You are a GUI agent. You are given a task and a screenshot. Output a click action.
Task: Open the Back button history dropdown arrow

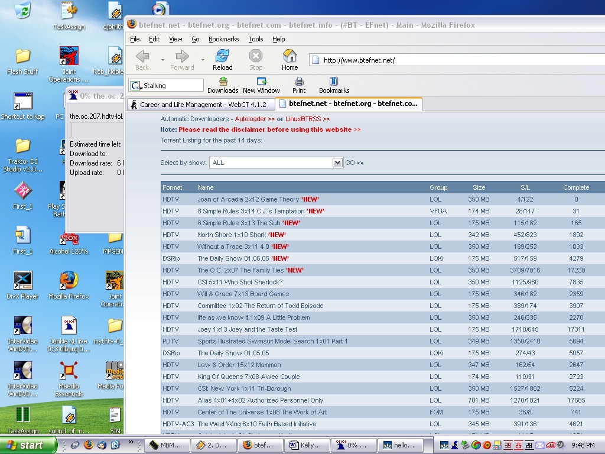click(162, 60)
